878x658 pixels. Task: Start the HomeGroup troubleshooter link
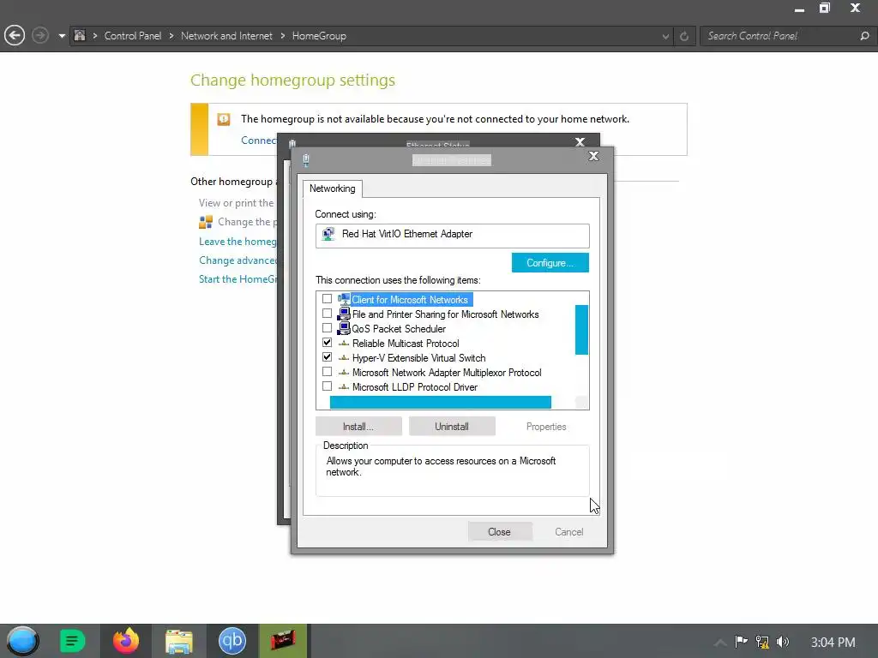click(238, 279)
